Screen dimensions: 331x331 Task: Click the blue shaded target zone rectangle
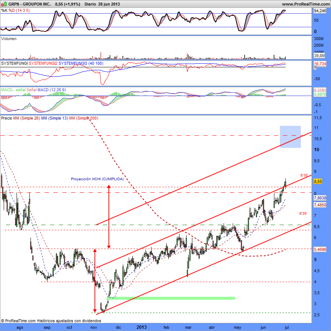[290, 137]
